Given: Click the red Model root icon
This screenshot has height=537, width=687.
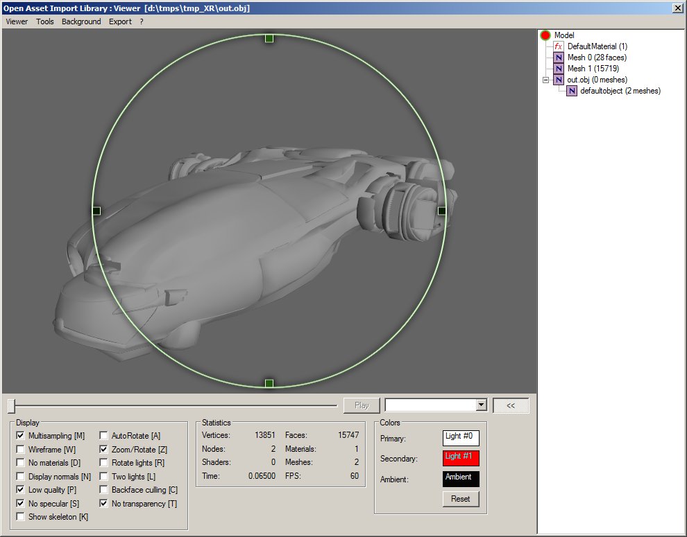Looking at the screenshot, I should tap(545, 35).
